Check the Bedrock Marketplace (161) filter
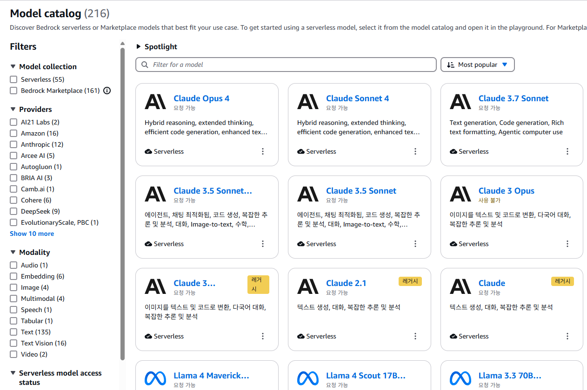The height and width of the screenshot is (390, 587). (x=13, y=91)
